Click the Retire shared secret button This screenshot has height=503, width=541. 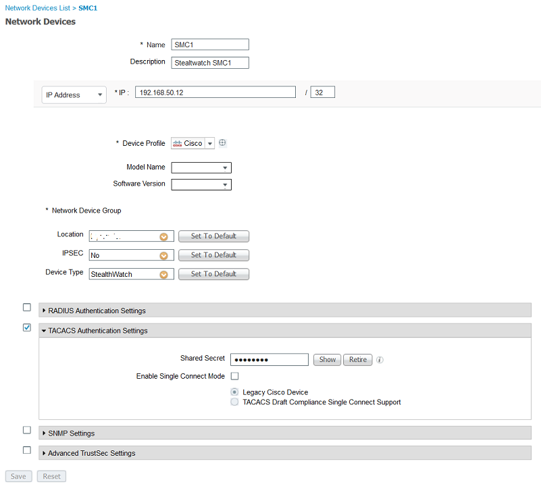click(x=358, y=360)
